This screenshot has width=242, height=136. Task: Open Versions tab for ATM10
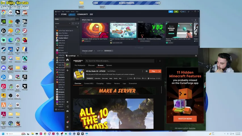pyautogui.click(x=117, y=83)
